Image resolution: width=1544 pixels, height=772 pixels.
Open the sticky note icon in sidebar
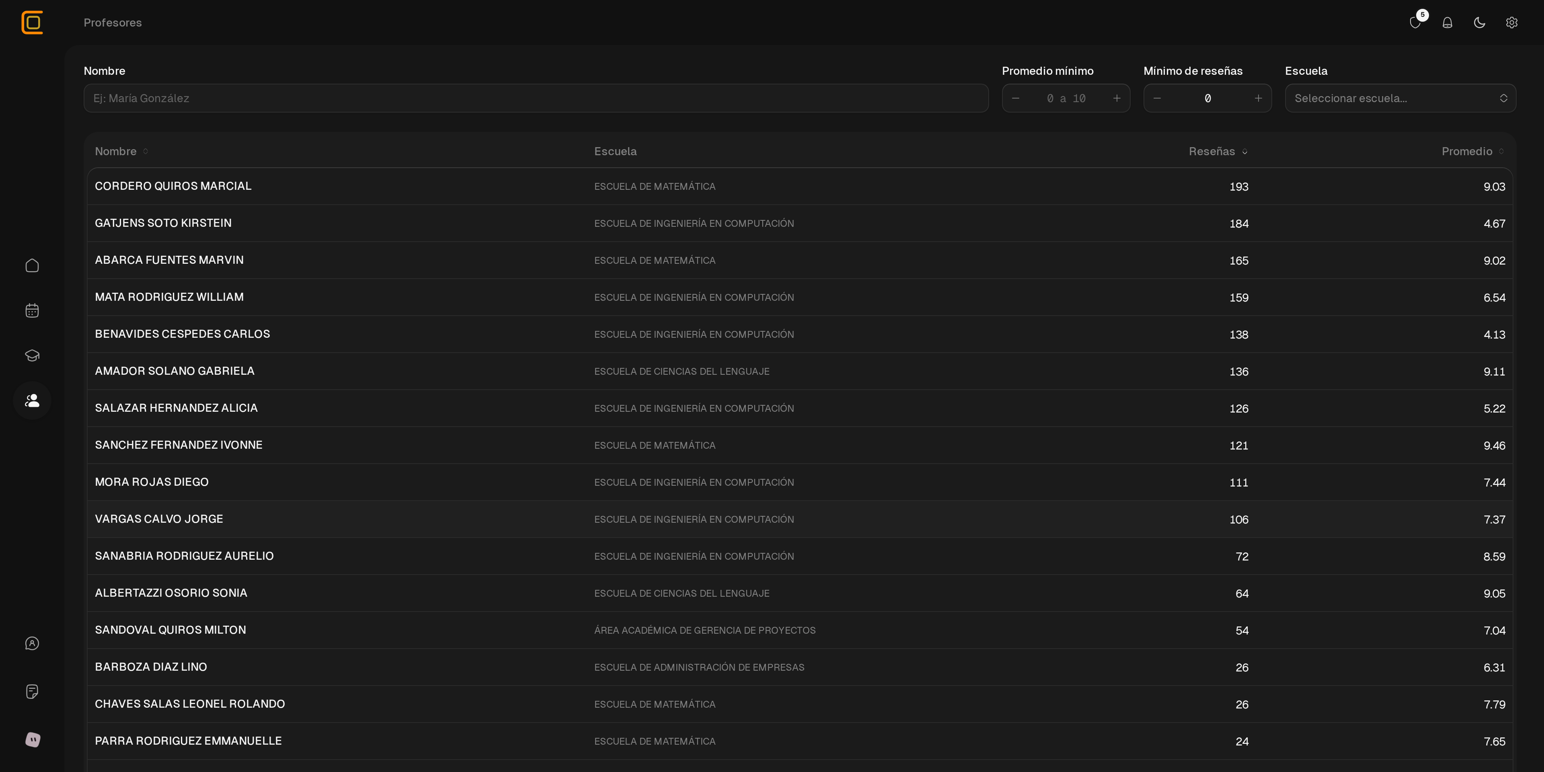pos(32,692)
